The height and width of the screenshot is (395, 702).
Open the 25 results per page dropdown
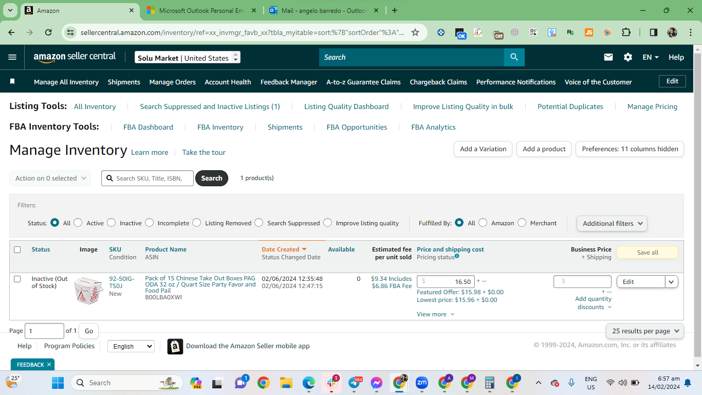[645, 331]
